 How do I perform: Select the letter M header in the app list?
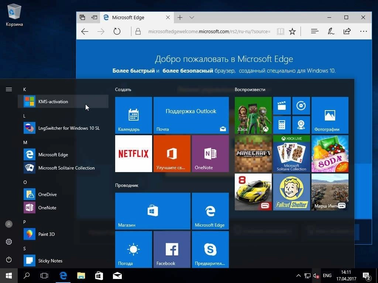(x=25, y=143)
